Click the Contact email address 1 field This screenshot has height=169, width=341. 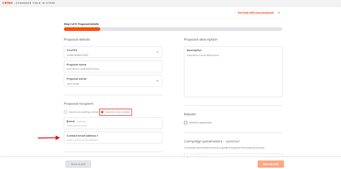[x=113, y=140]
